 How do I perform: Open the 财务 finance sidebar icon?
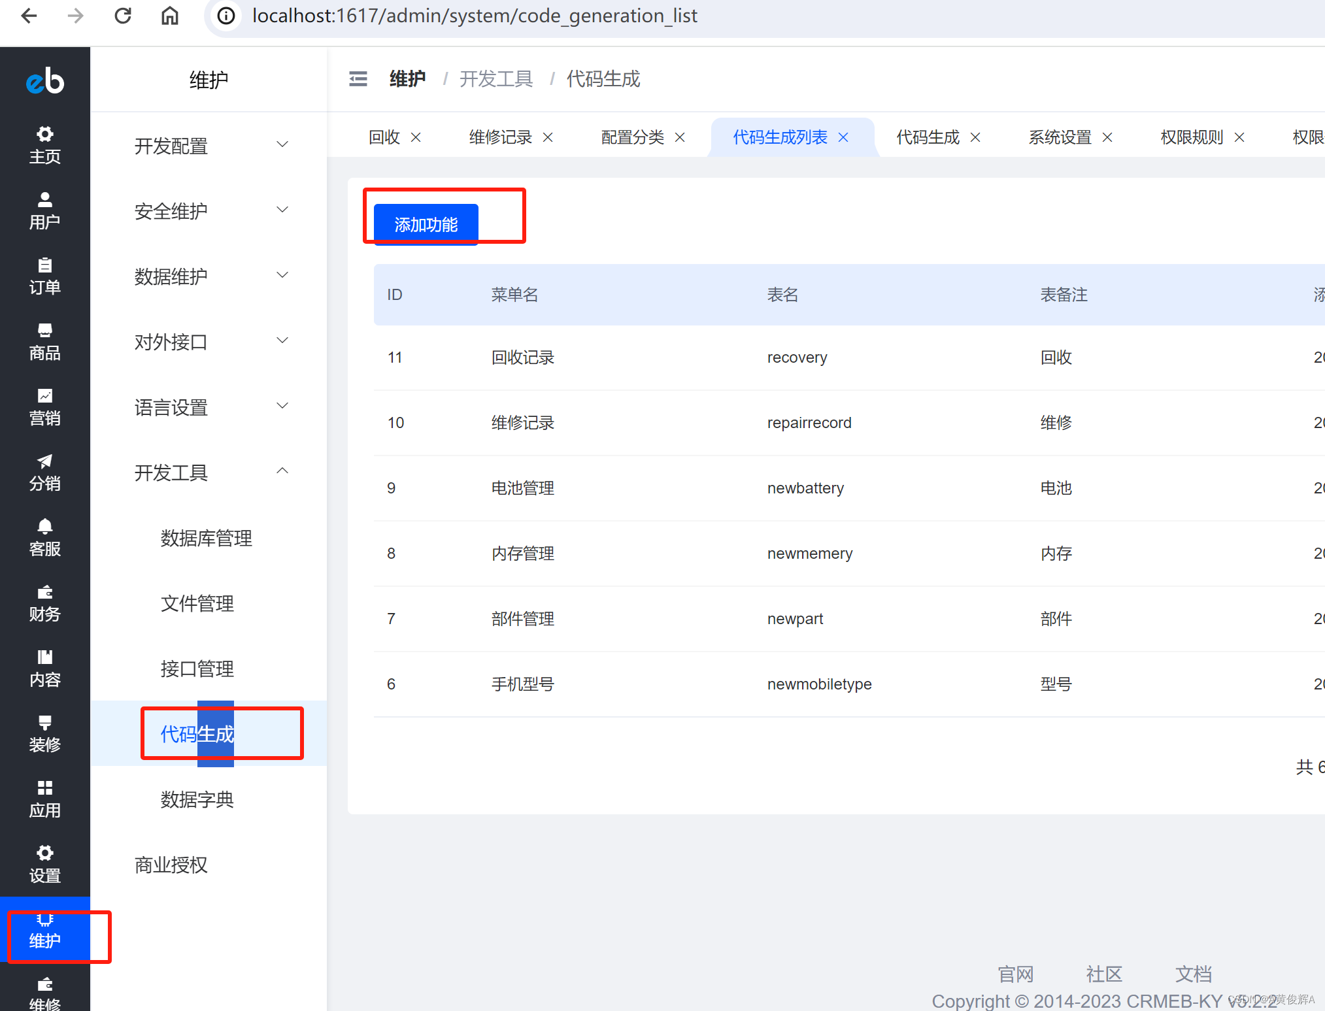click(45, 603)
